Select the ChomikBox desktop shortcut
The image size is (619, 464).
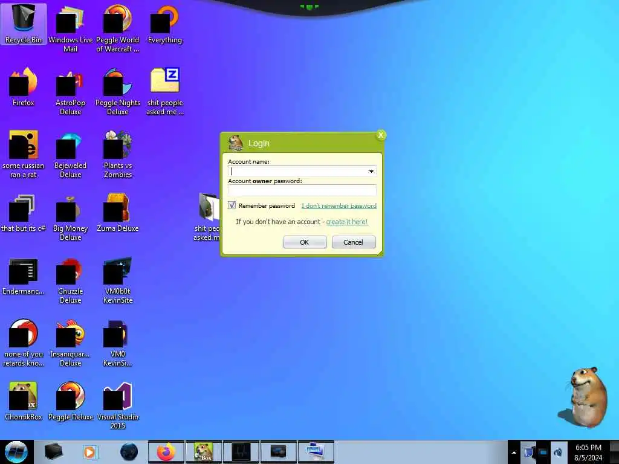(24, 401)
